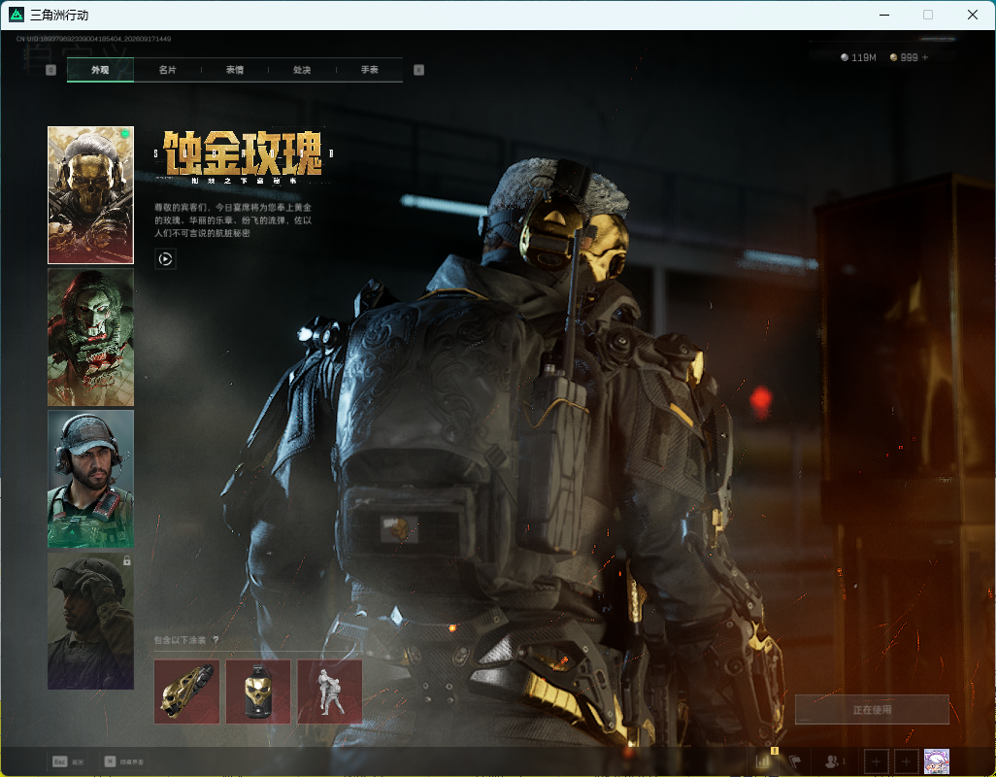Screen dimensions: 996x777
Task: Click the second empty teammate plus slot
Action: 907,761
